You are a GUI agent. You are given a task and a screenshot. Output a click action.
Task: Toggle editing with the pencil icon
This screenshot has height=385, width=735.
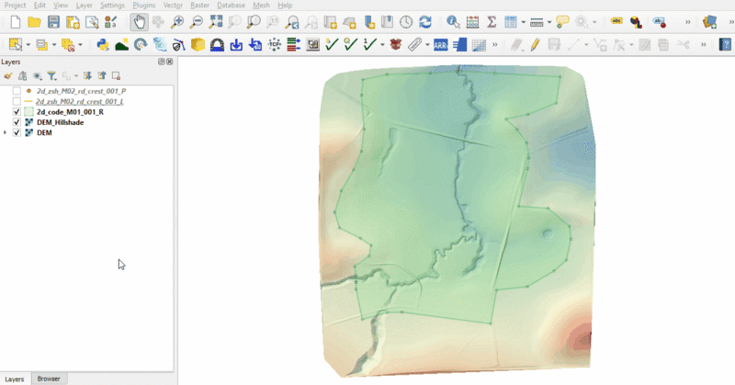tap(536, 44)
